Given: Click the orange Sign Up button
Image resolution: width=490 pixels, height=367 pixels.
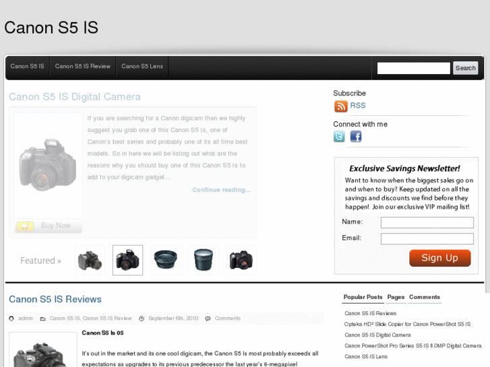Looking at the screenshot, I should [x=439, y=258].
